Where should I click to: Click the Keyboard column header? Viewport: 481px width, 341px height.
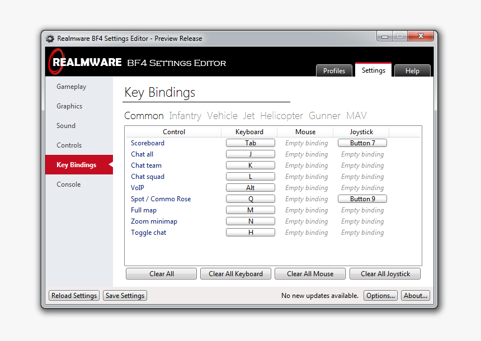(x=249, y=132)
